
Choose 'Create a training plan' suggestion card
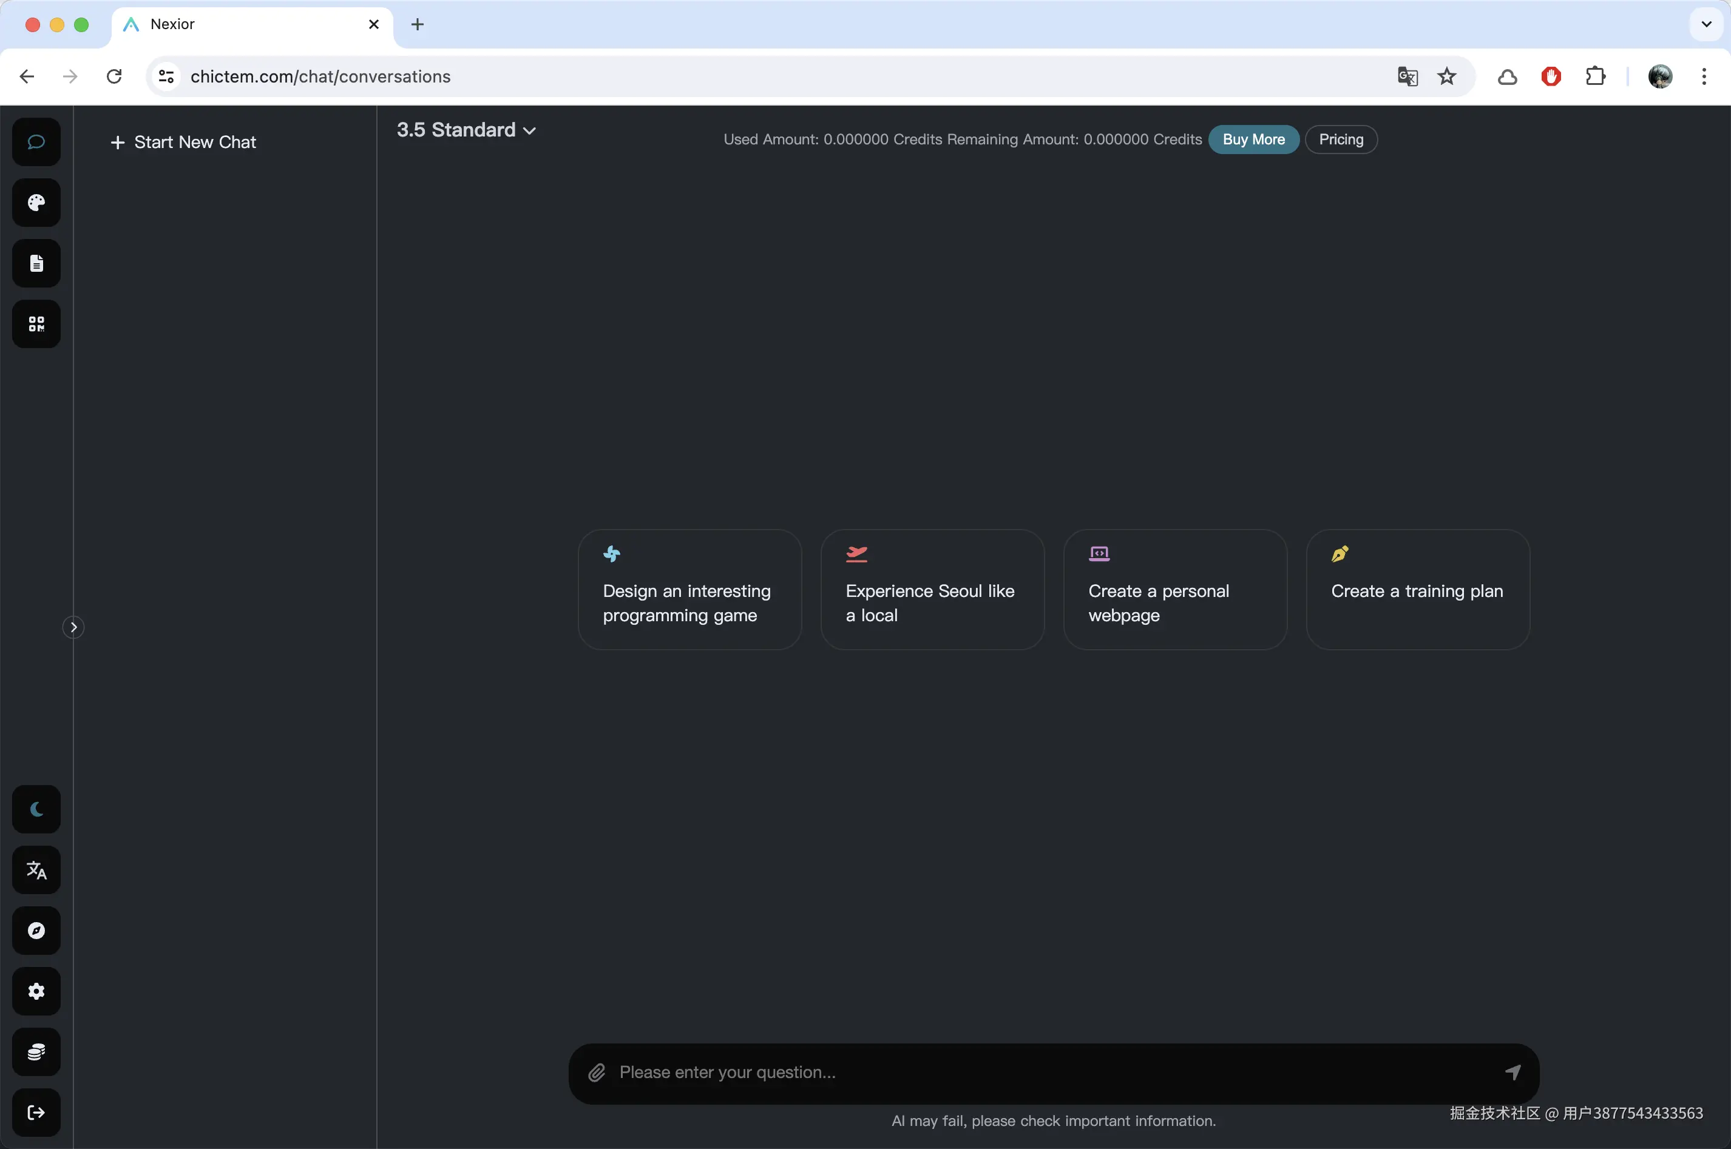click(1417, 589)
